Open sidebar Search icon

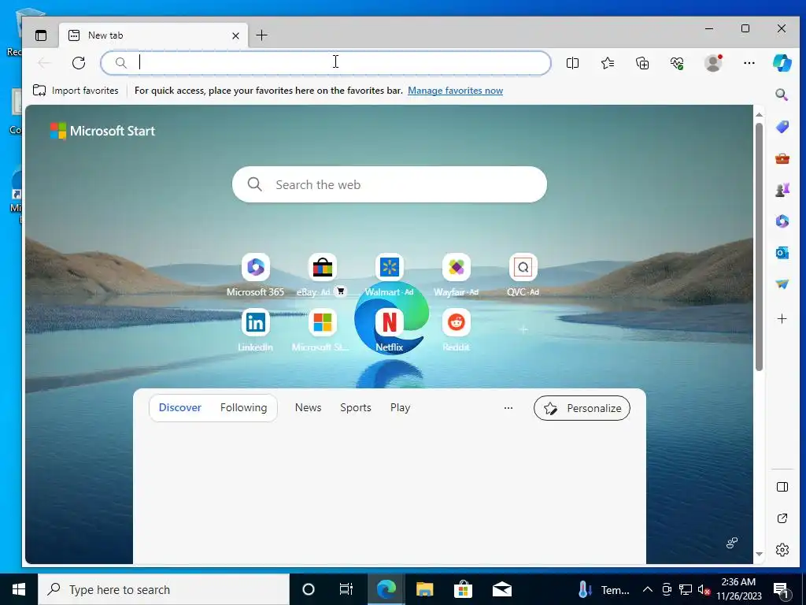782,95
